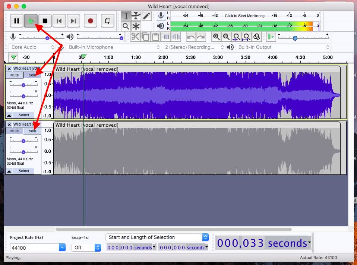This screenshot has height=265, width=357.
Task: Fit selection to window width
Action: pyautogui.click(x=236, y=37)
